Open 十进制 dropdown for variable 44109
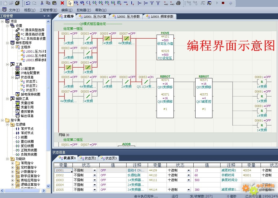Viewport: 278px width, 198px height. tap(189, 170)
